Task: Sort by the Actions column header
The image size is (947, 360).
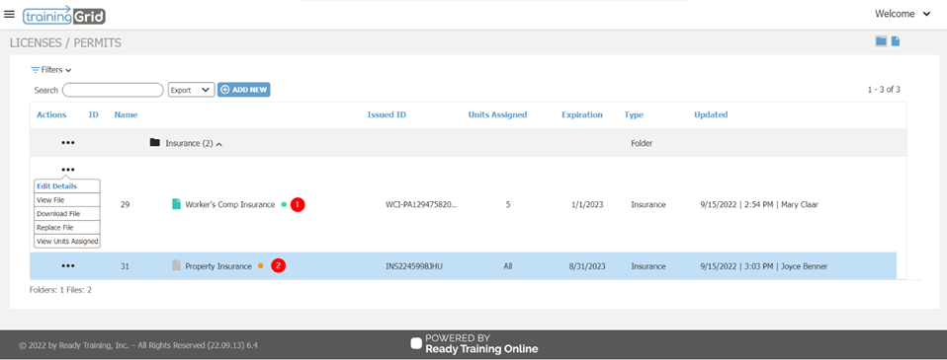Action: coord(51,114)
